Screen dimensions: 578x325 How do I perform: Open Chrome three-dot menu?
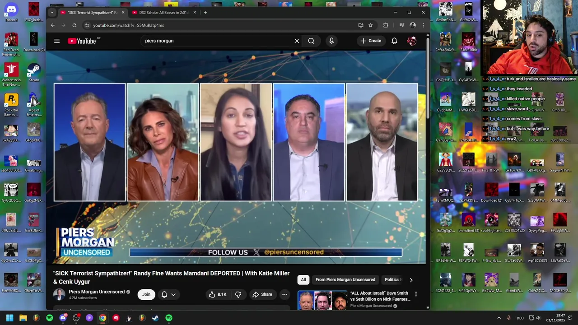pyautogui.click(x=423, y=25)
